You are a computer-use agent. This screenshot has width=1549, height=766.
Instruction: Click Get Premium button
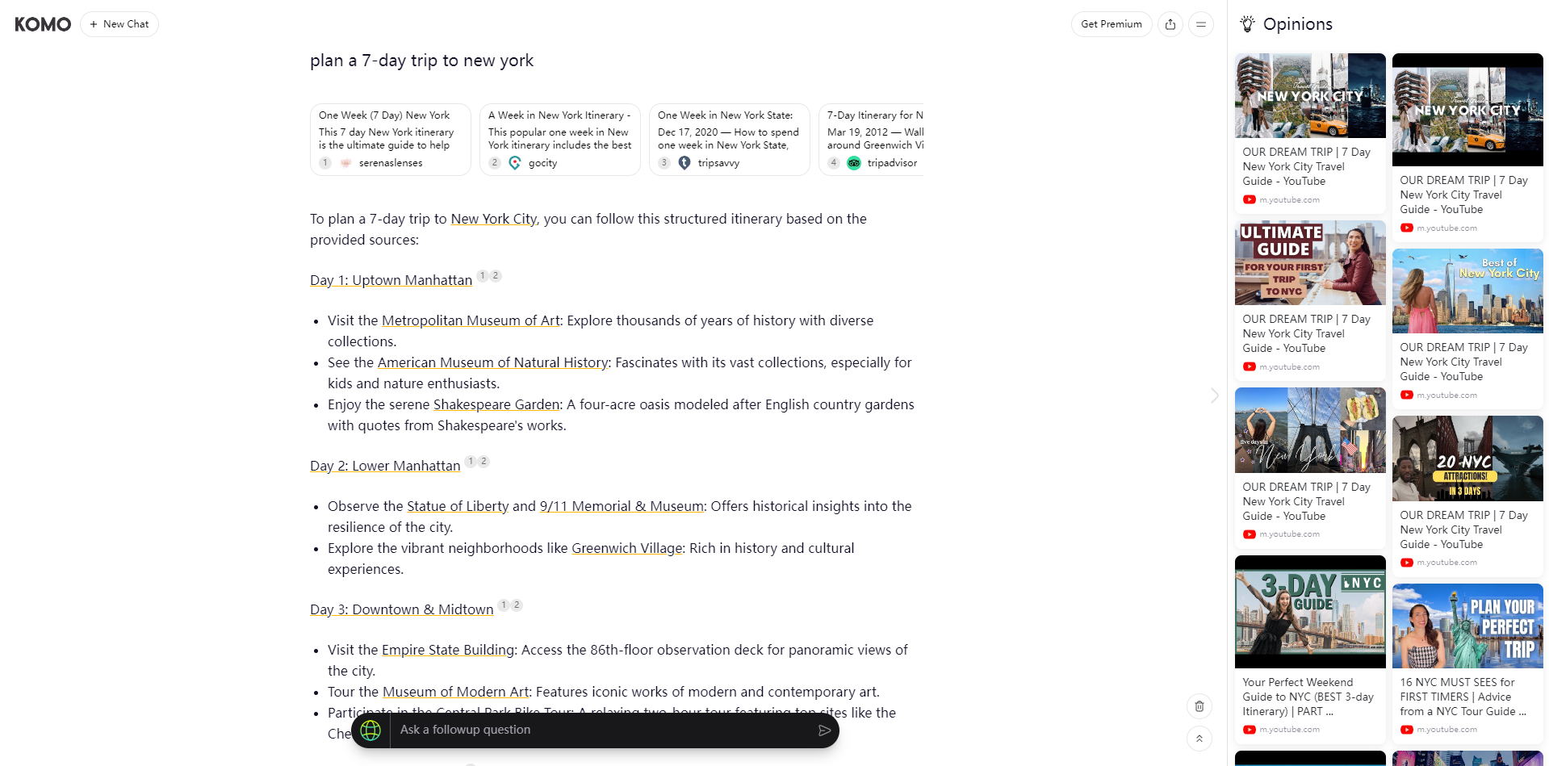pyautogui.click(x=1111, y=24)
